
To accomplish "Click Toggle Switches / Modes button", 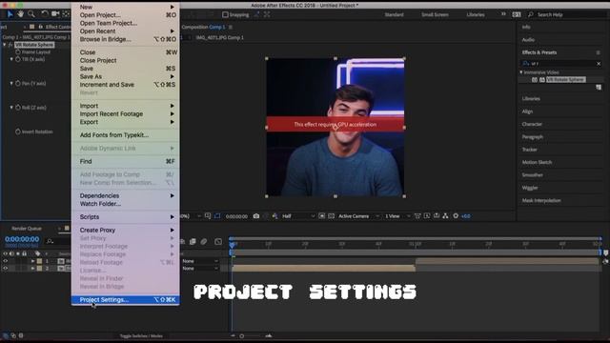I will click(x=141, y=336).
